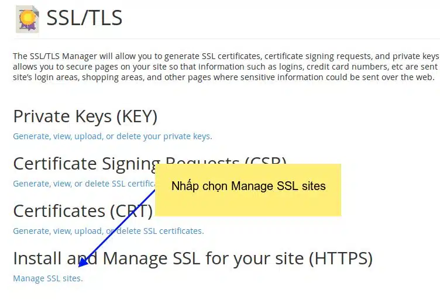Click the line starting 'The SSL/TLS Manager'

pyautogui.click(x=226, y=56)
